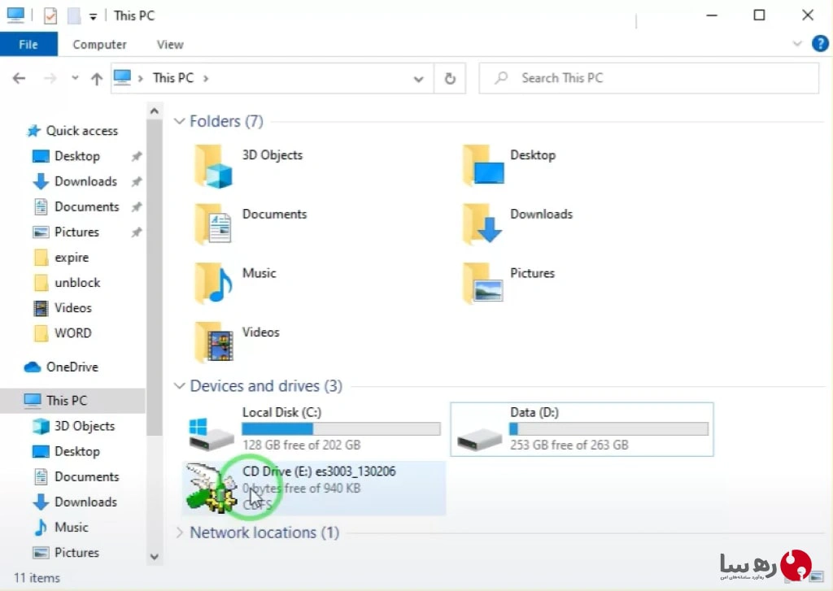Open the Music folder icon in Folders
833x591 pixels.
[x=213, y=284]
